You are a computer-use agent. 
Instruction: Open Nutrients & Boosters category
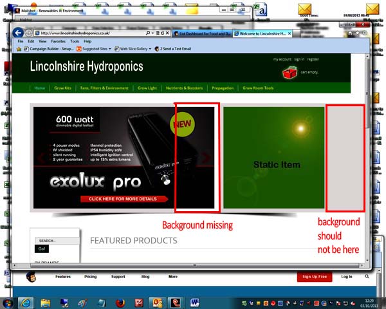pos(185,88)
